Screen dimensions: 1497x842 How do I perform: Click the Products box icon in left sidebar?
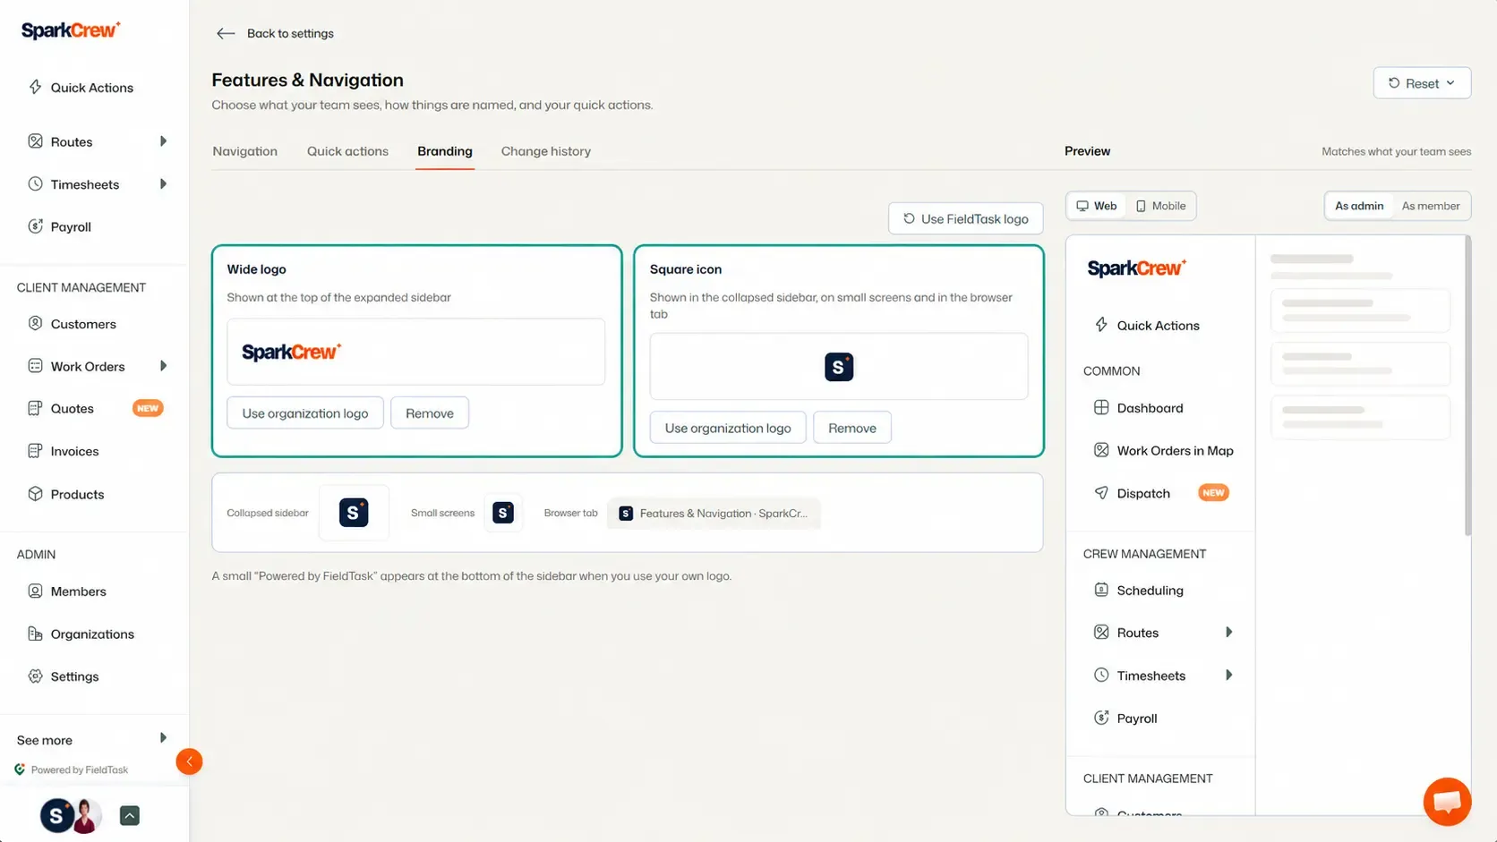pyautogui.click(x=35, y=494)
